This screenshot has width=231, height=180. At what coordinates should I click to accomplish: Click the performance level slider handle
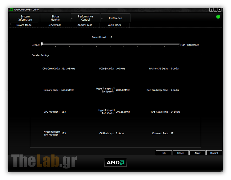click(x=42, y=44)
